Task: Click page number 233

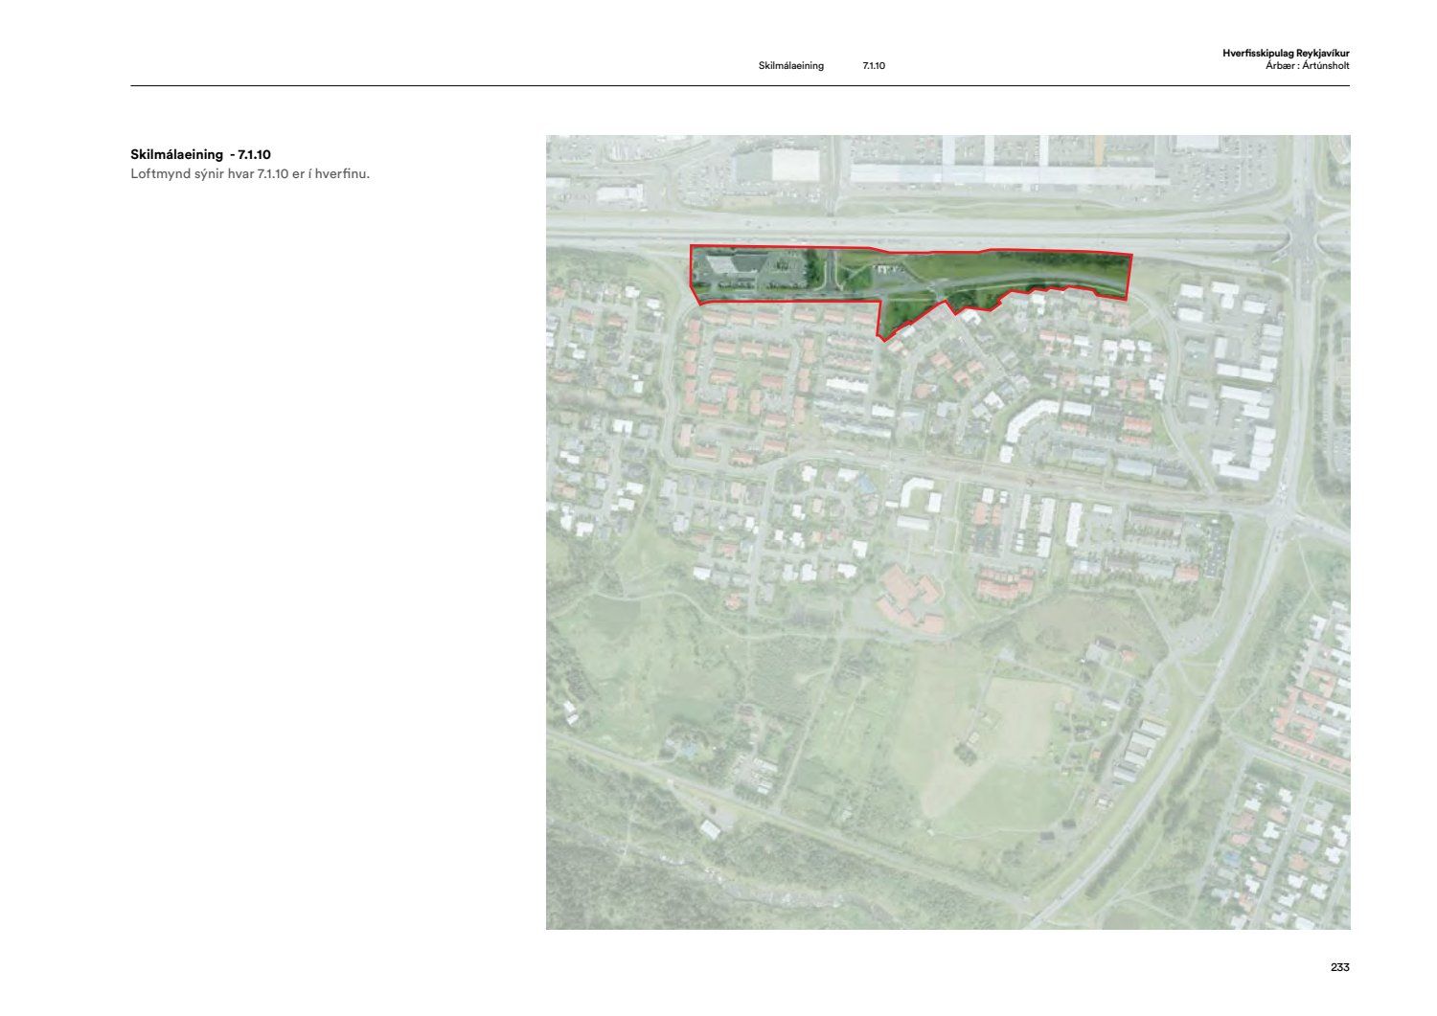Action: [1339, 967]
